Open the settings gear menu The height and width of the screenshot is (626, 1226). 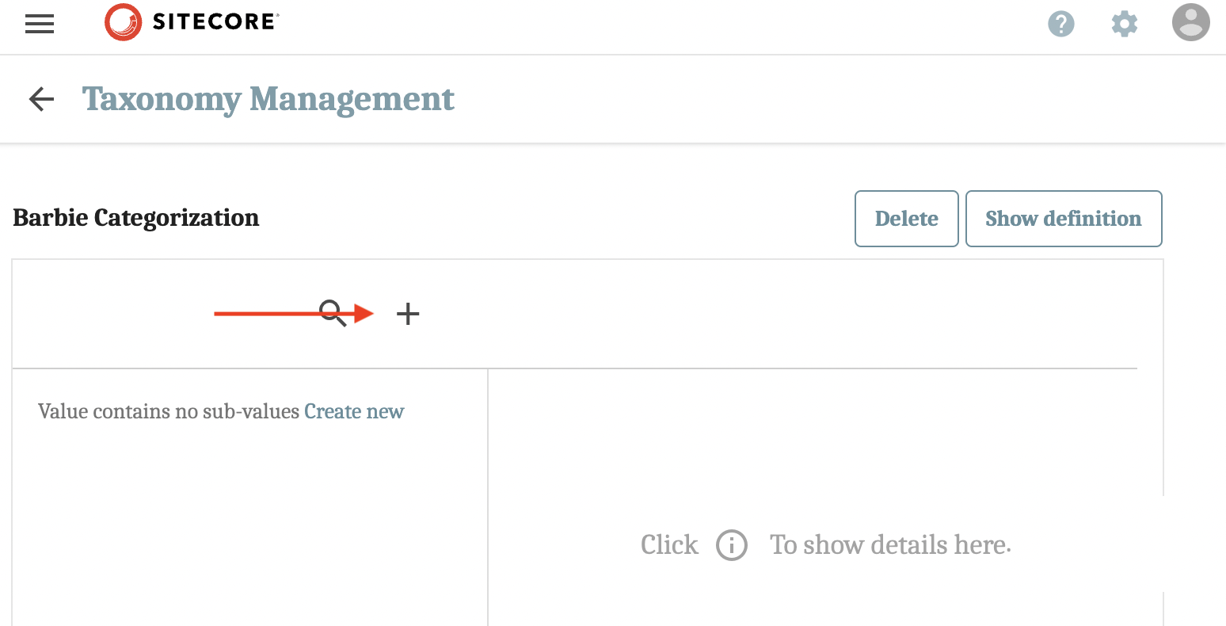(x=1124, y=24)
